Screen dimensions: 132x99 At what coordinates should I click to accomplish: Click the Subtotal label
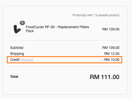click(x=17, y=48)
